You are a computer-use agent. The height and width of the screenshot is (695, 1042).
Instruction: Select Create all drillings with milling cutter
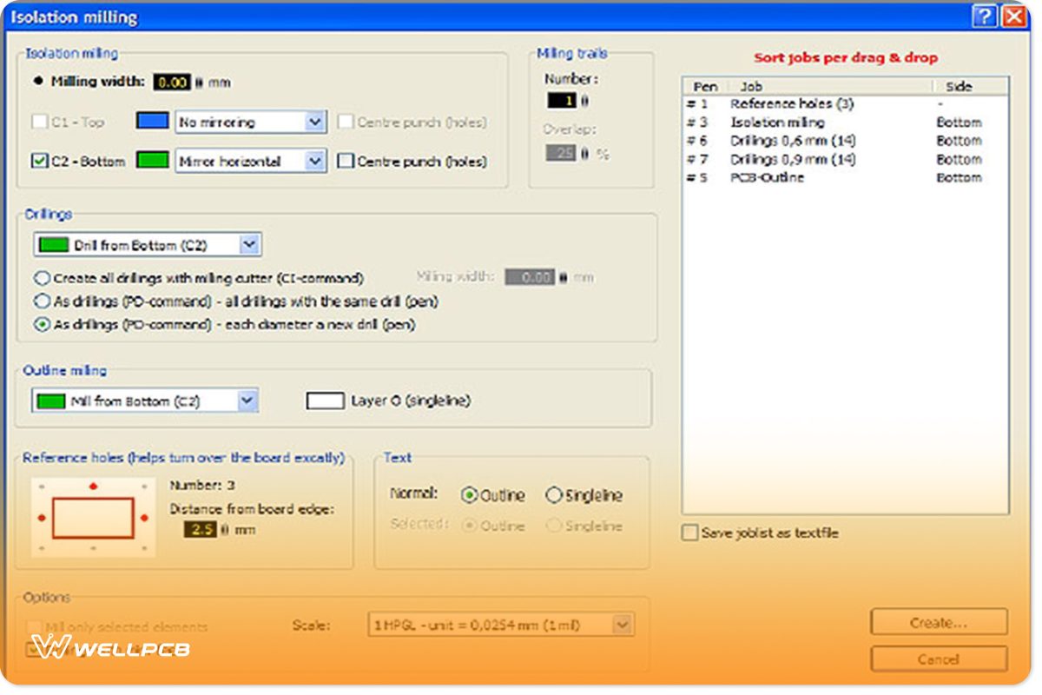click(x=42, y=278)
